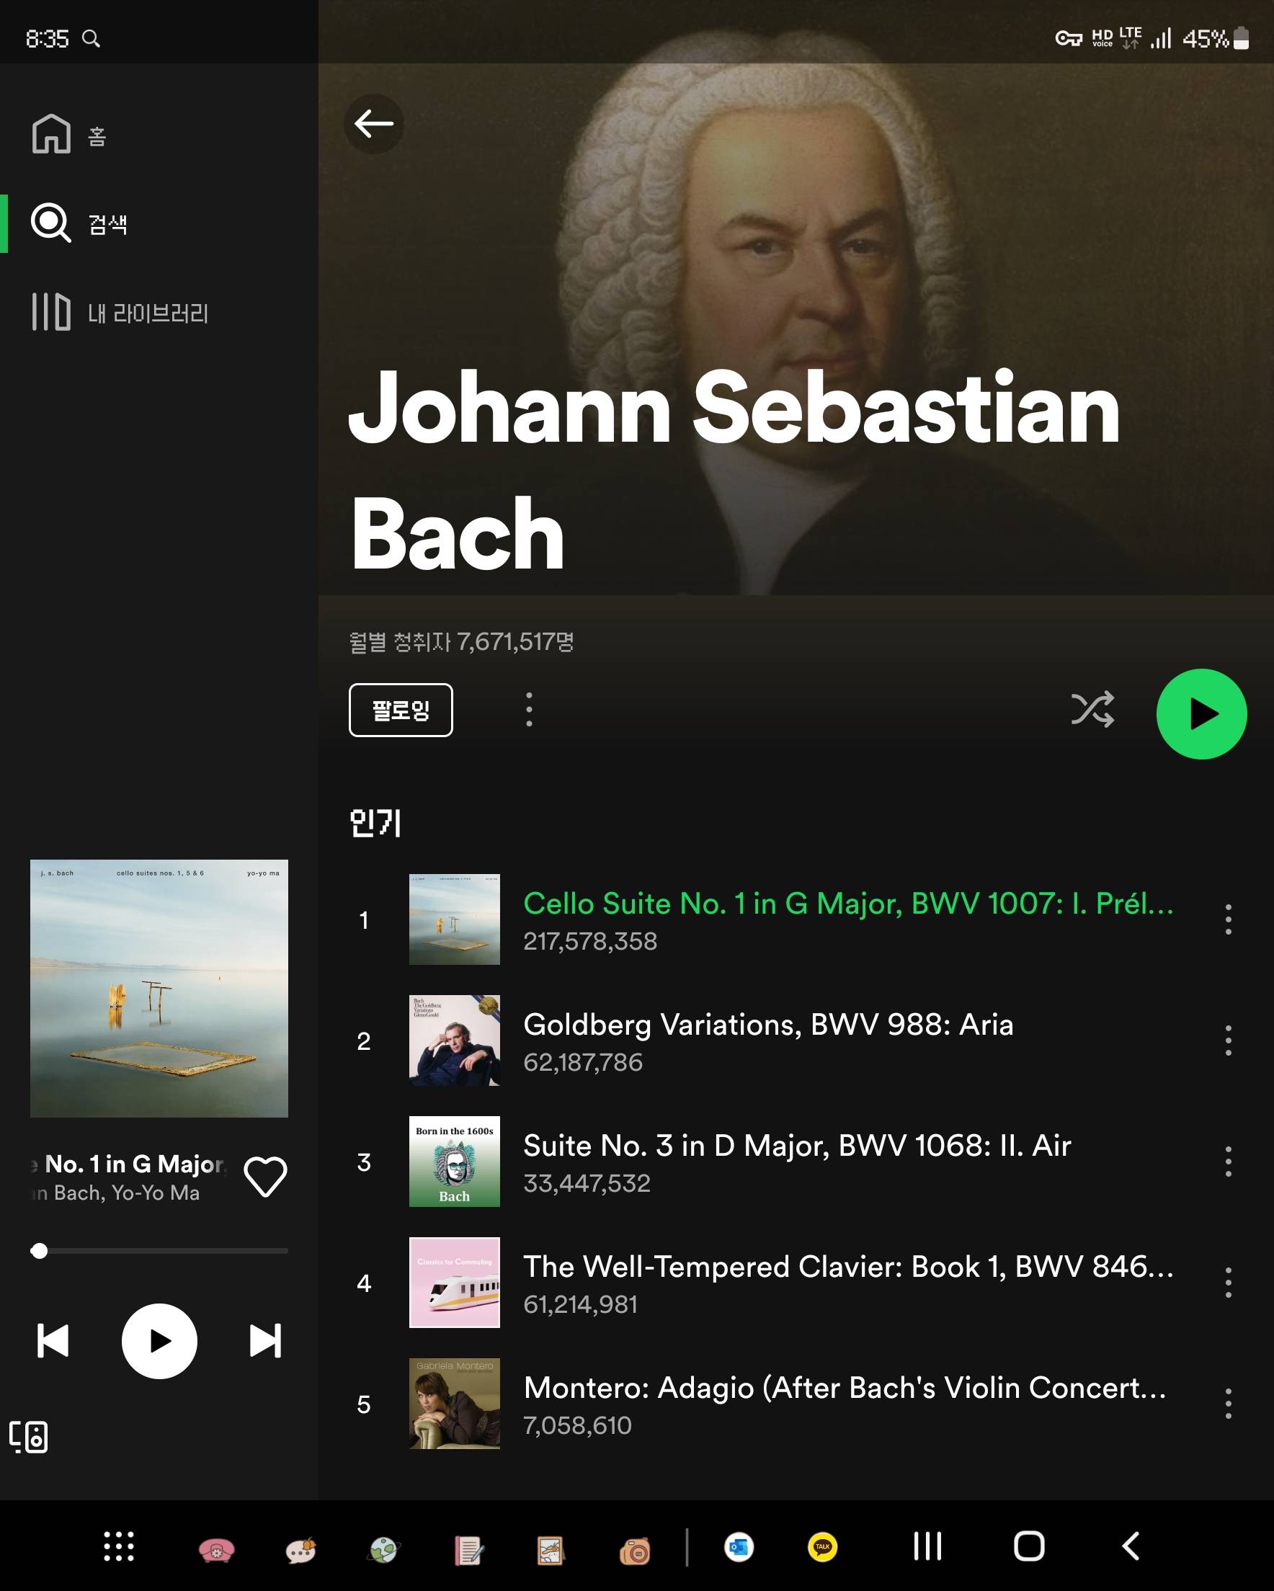Image resolution: width=1274 pixels, height=1591 pixels.
Task: Open the KakaoTalk app in the taskbar
Action: (x=822, y=1547)
